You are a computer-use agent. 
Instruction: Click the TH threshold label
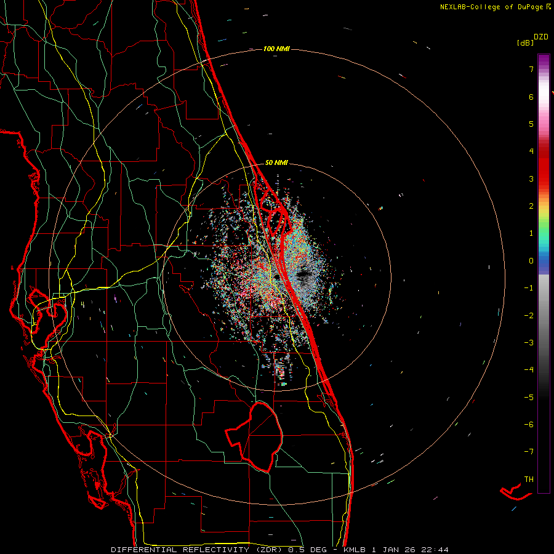(529, 480)
